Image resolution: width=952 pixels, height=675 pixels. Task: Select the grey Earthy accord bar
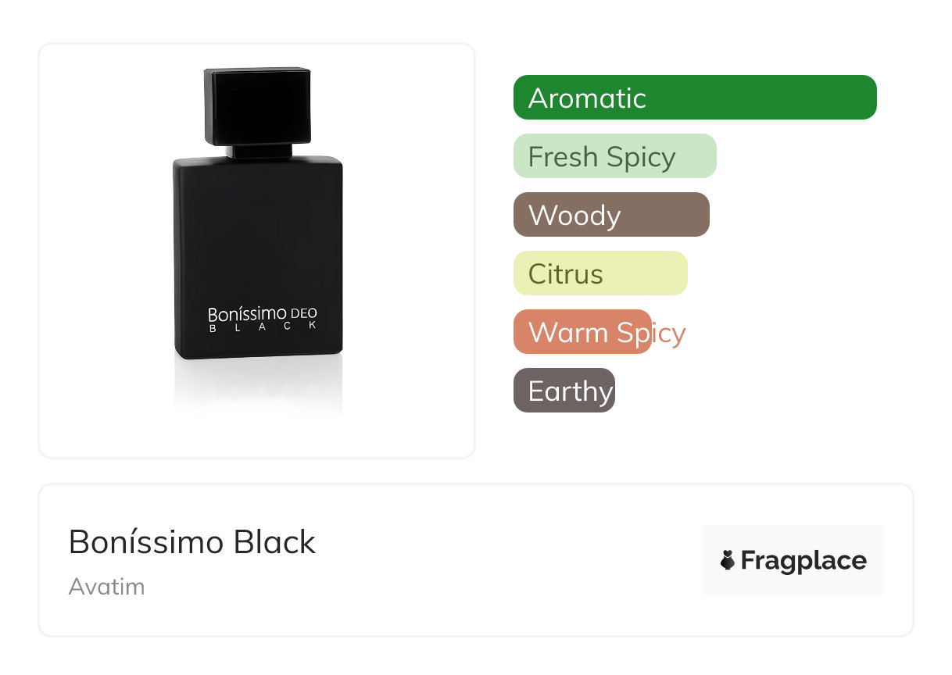coord(564,391)
